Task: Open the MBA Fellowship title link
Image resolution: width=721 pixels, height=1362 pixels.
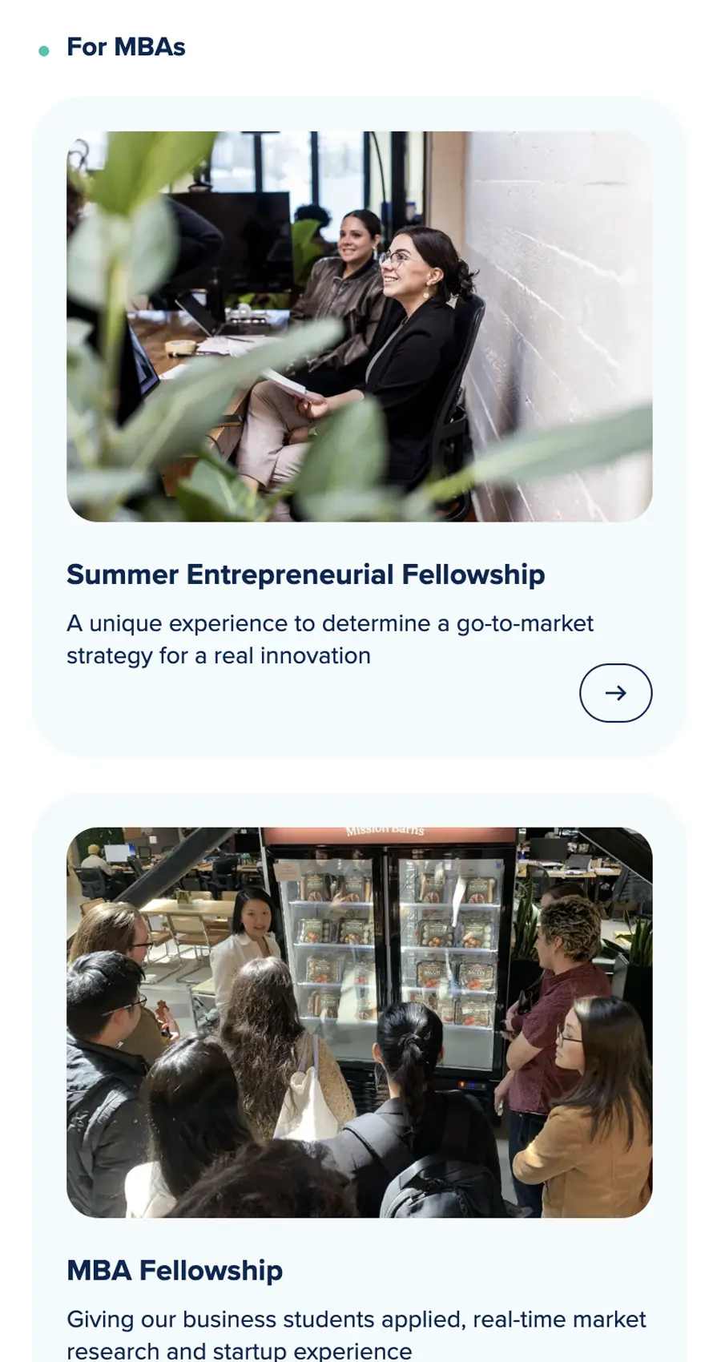Action: [175, 1271]
